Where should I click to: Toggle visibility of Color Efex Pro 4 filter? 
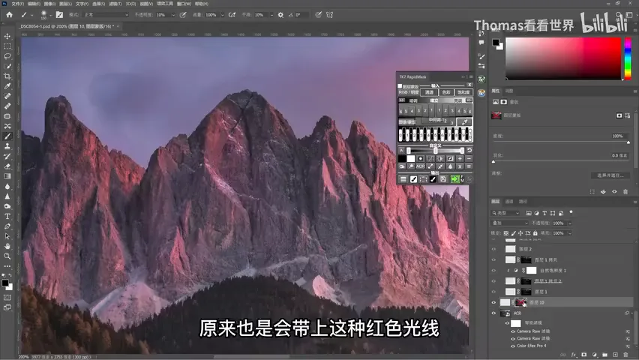tap(513, 346)
